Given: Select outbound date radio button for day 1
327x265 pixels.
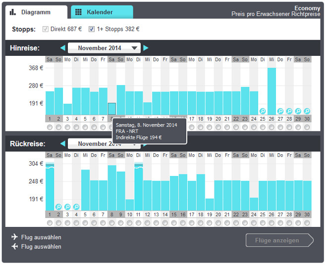Looking at the screenshot, I should coord(50,128).
